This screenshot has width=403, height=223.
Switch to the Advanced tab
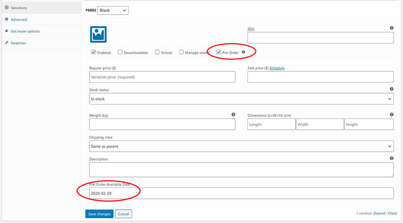point(19,19)
